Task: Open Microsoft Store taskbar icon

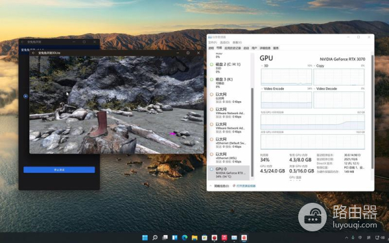Action: [x=204, y=238]
